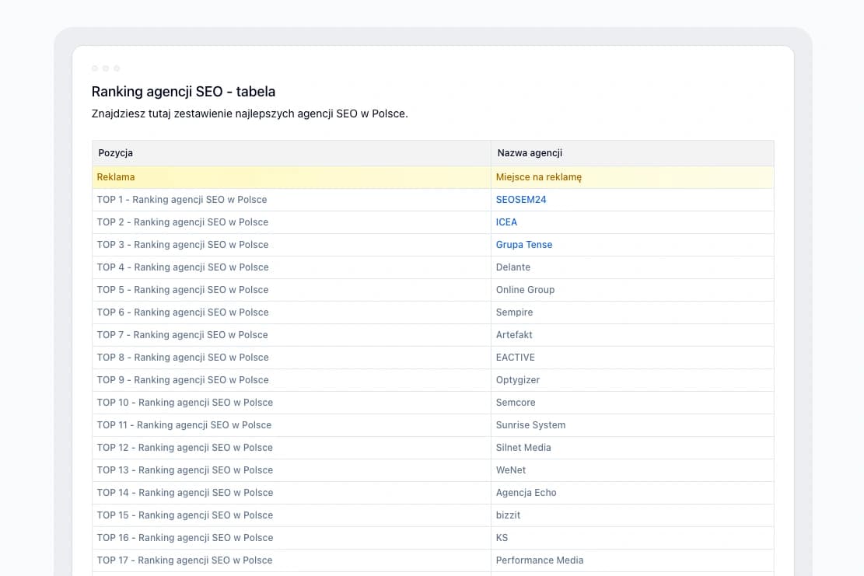
Task: Click the Nazwa agencji column header
Action: (x=530, y=153)
